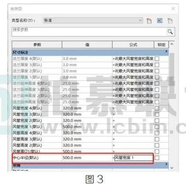The width and height of the screenshot is (186, 184).
Task: Click the 参数 column header
Action: tap(37, 45)
